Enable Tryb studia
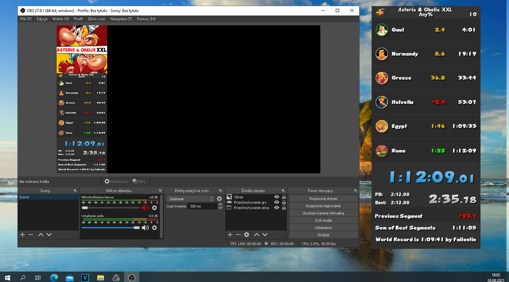509x282 pixels. (323, 221)
